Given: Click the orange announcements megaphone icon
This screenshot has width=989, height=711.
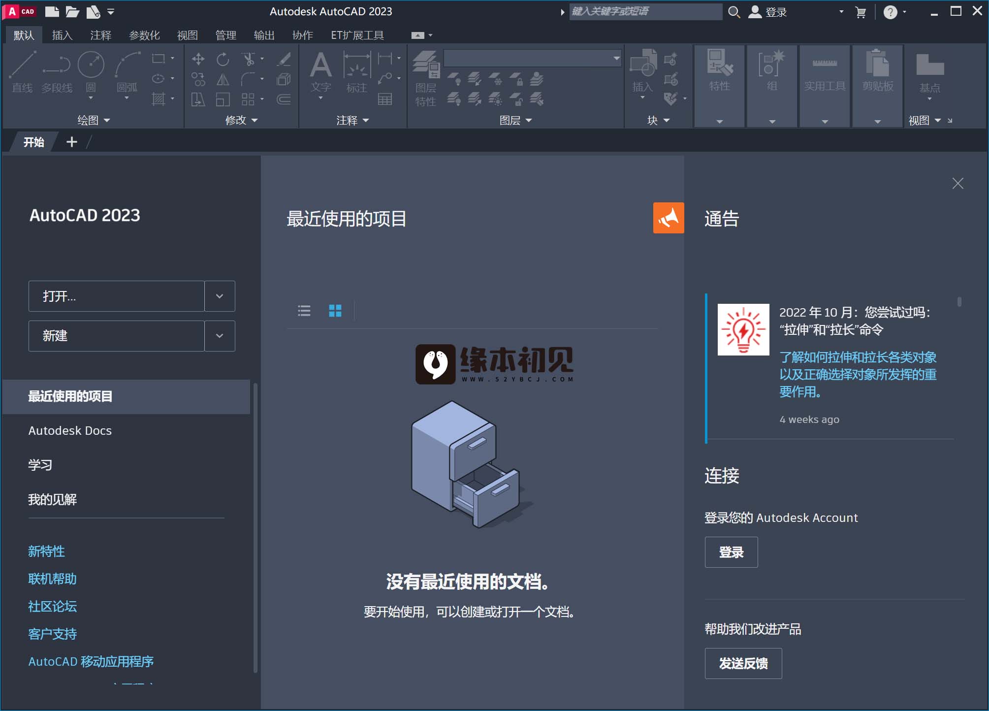Looking at the screenshot, I should coord(669,218).
